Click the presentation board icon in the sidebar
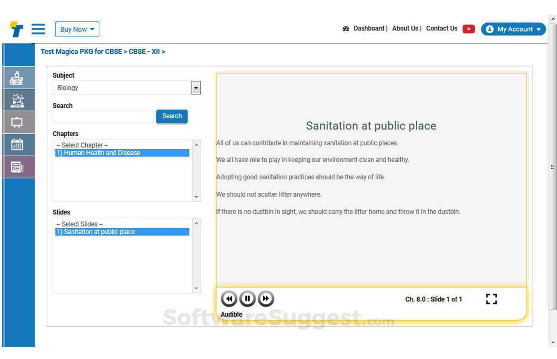The height and width of the screenshot is (359, 557). pos(18,122)
